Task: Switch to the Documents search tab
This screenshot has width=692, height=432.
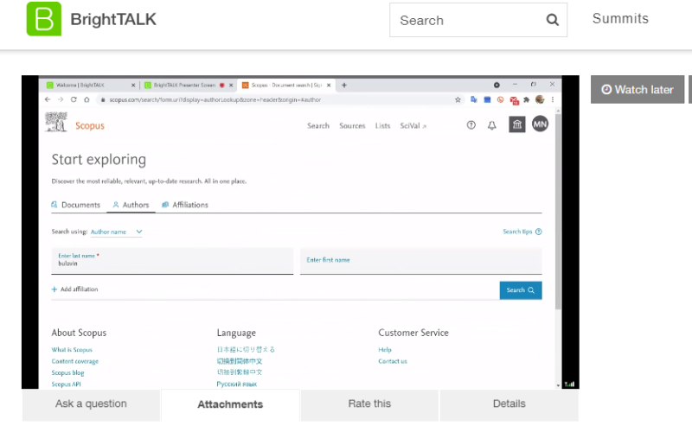Action: pos(76,205)
